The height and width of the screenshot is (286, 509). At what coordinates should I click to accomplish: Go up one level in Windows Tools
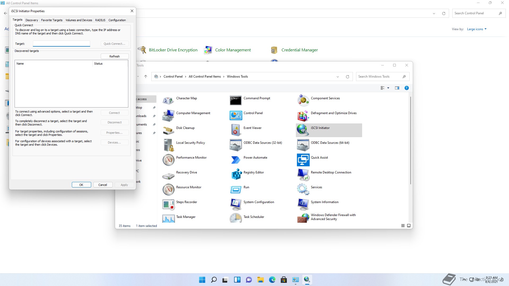[146, 77]
